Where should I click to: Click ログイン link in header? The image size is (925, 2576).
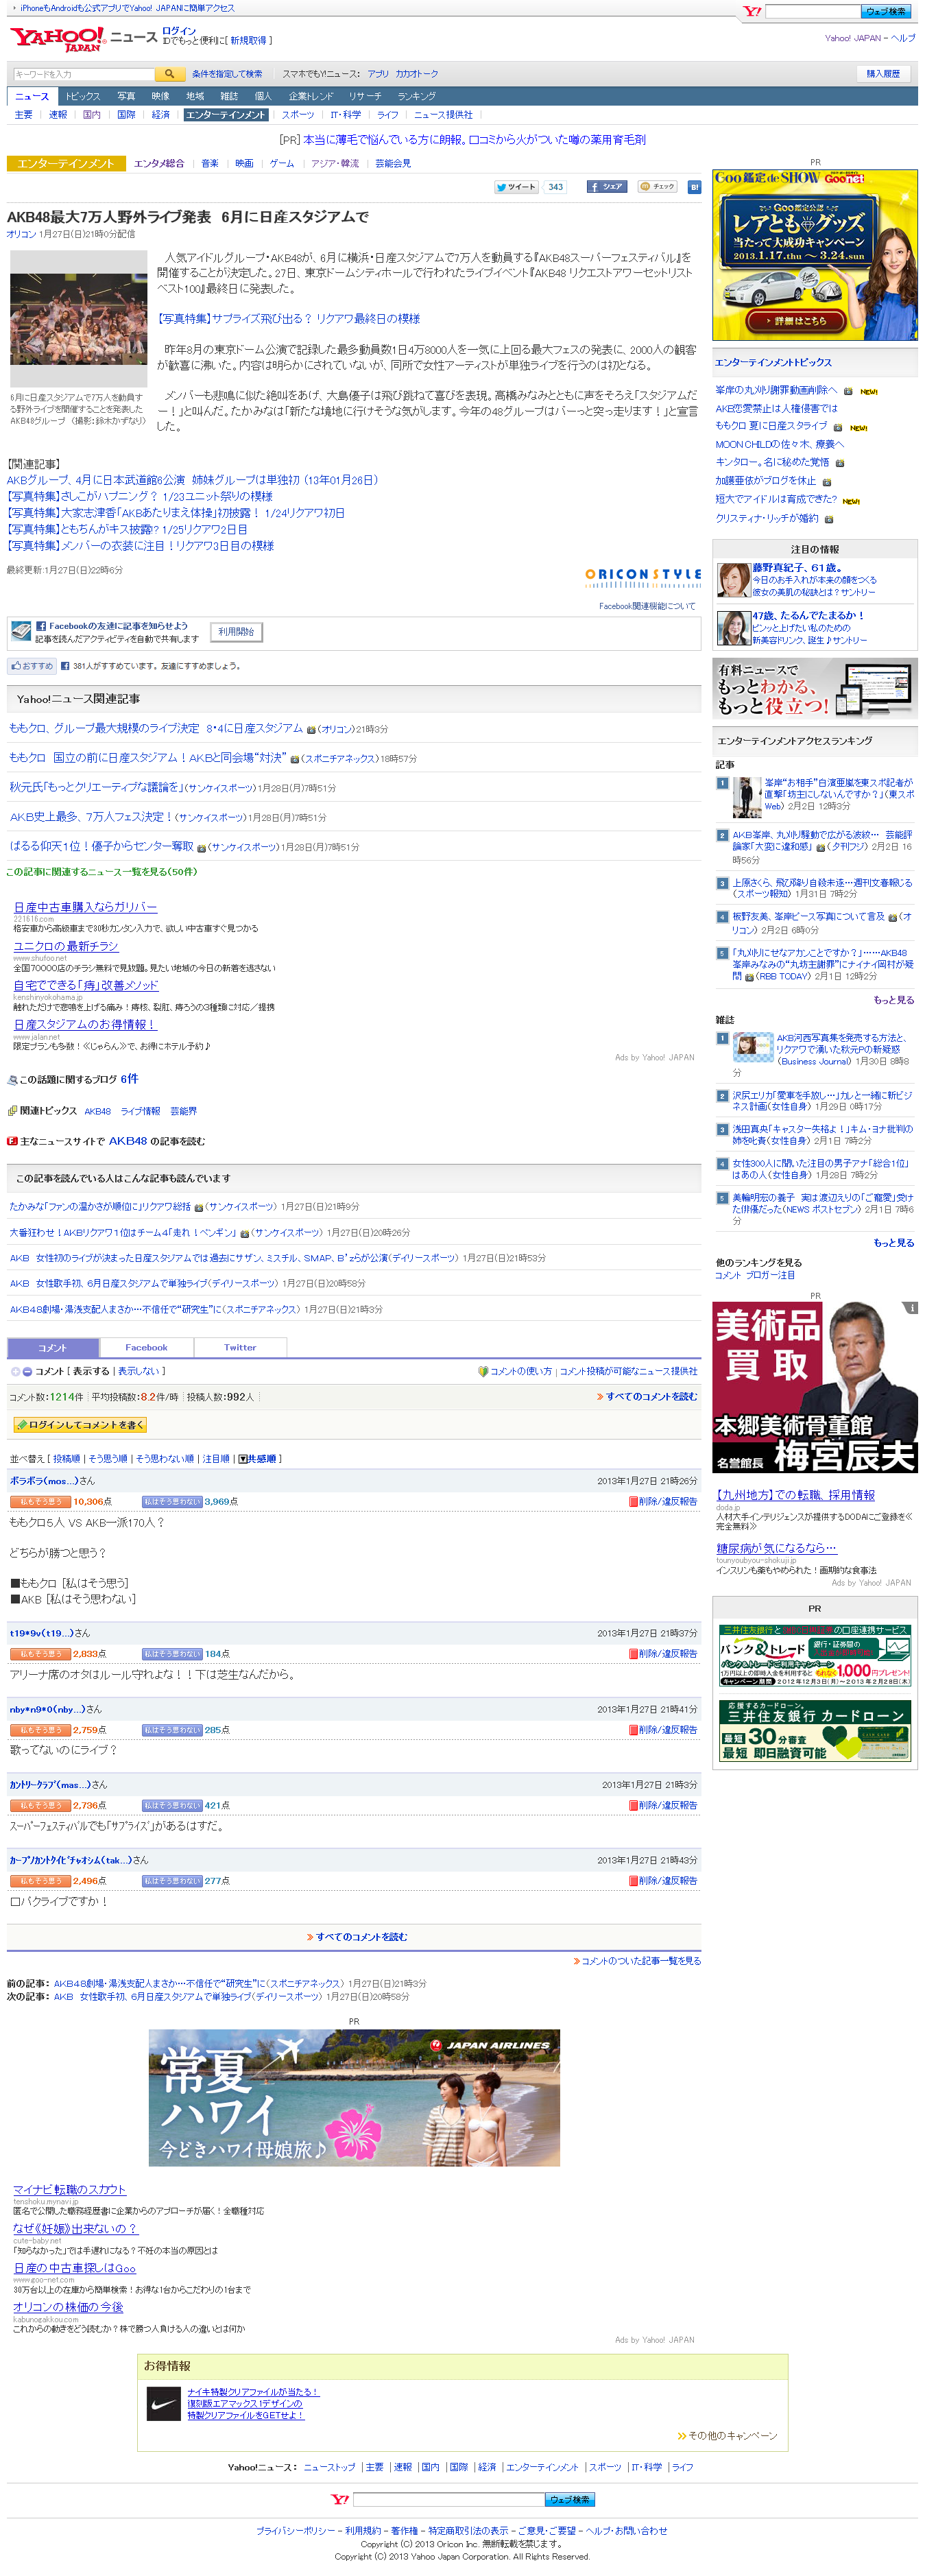tap(179, 31)
